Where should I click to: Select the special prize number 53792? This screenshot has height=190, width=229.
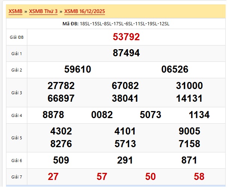click(126, 37)
